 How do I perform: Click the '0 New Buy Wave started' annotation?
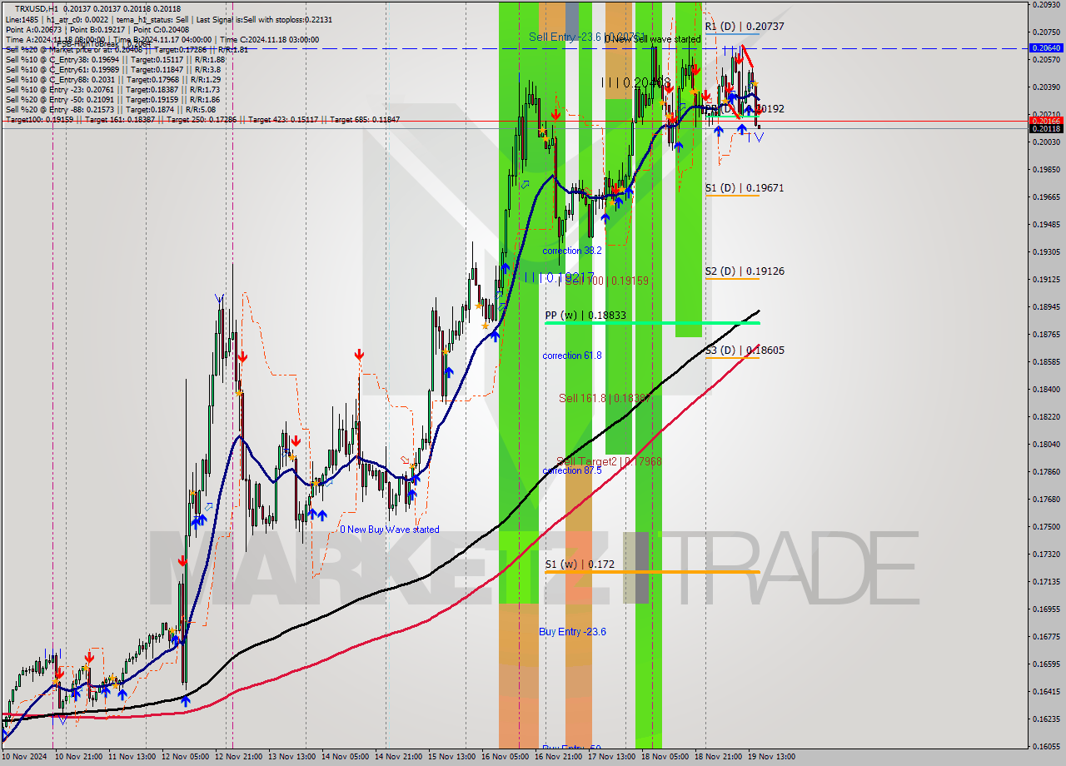pos(390,530)
